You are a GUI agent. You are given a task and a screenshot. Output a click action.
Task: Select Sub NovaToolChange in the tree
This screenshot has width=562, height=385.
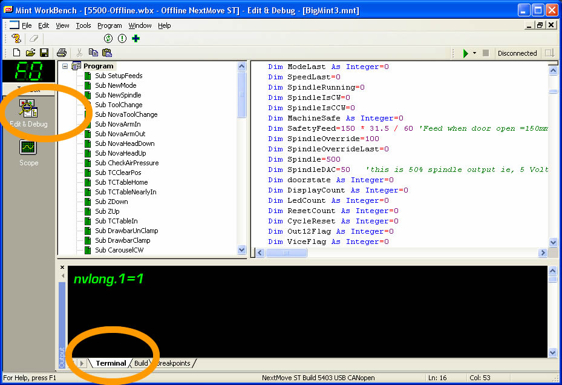tap(126, 114)
